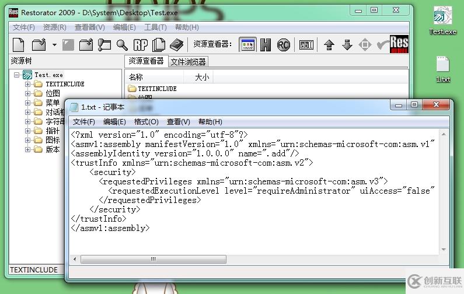The width and height of the screenshot is (464, 294).
Task: Open the 查看器(V) menu in Restorator
Action: pyautogui.click(x=90, y=27)
